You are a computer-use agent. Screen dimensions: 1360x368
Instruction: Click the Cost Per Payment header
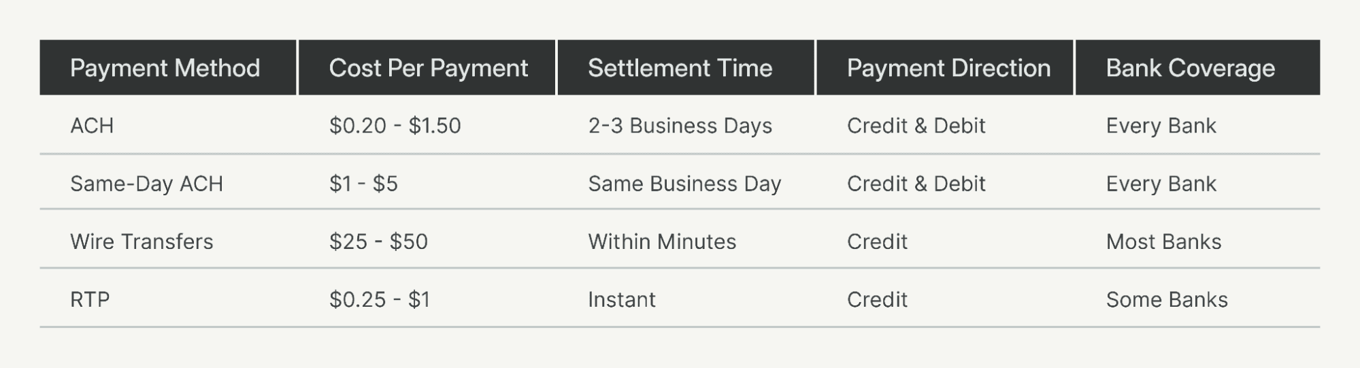pos(428,68)
